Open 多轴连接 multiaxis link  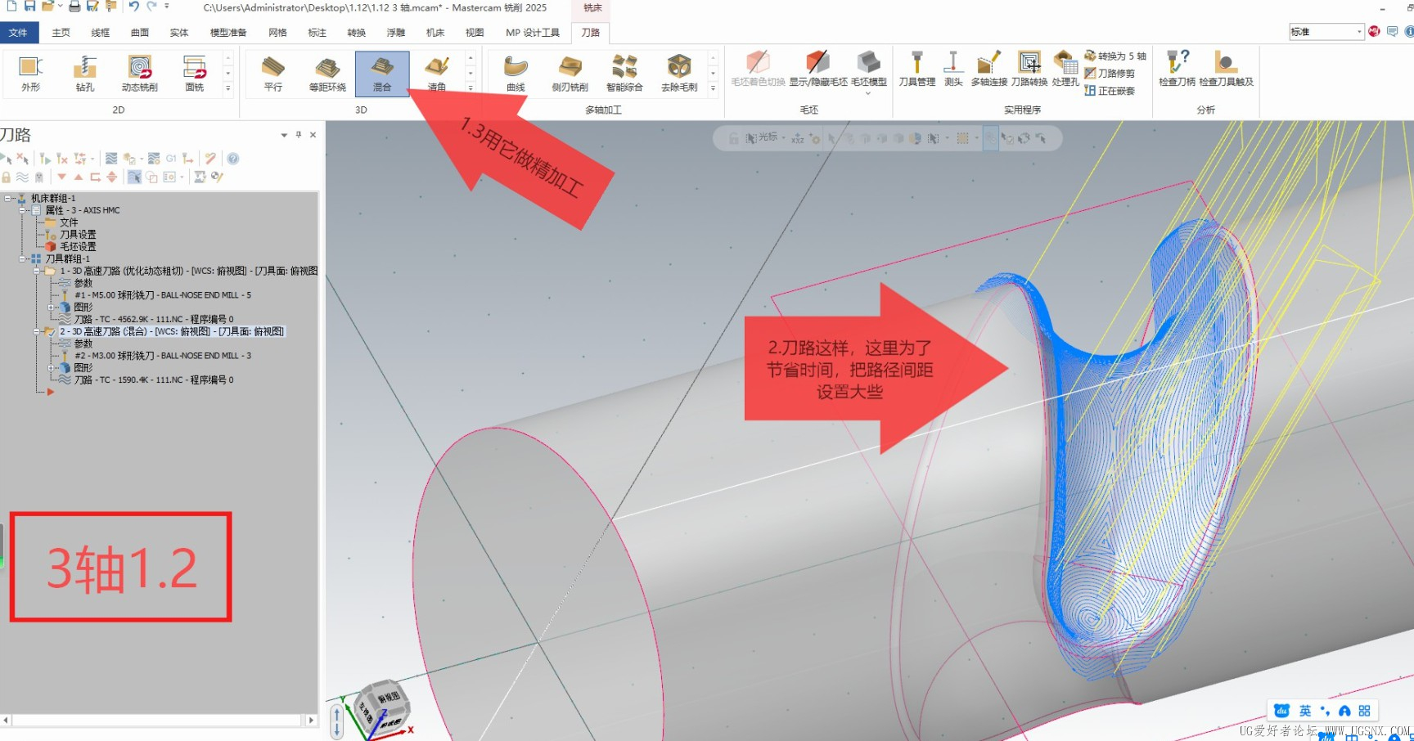point(988,69)
